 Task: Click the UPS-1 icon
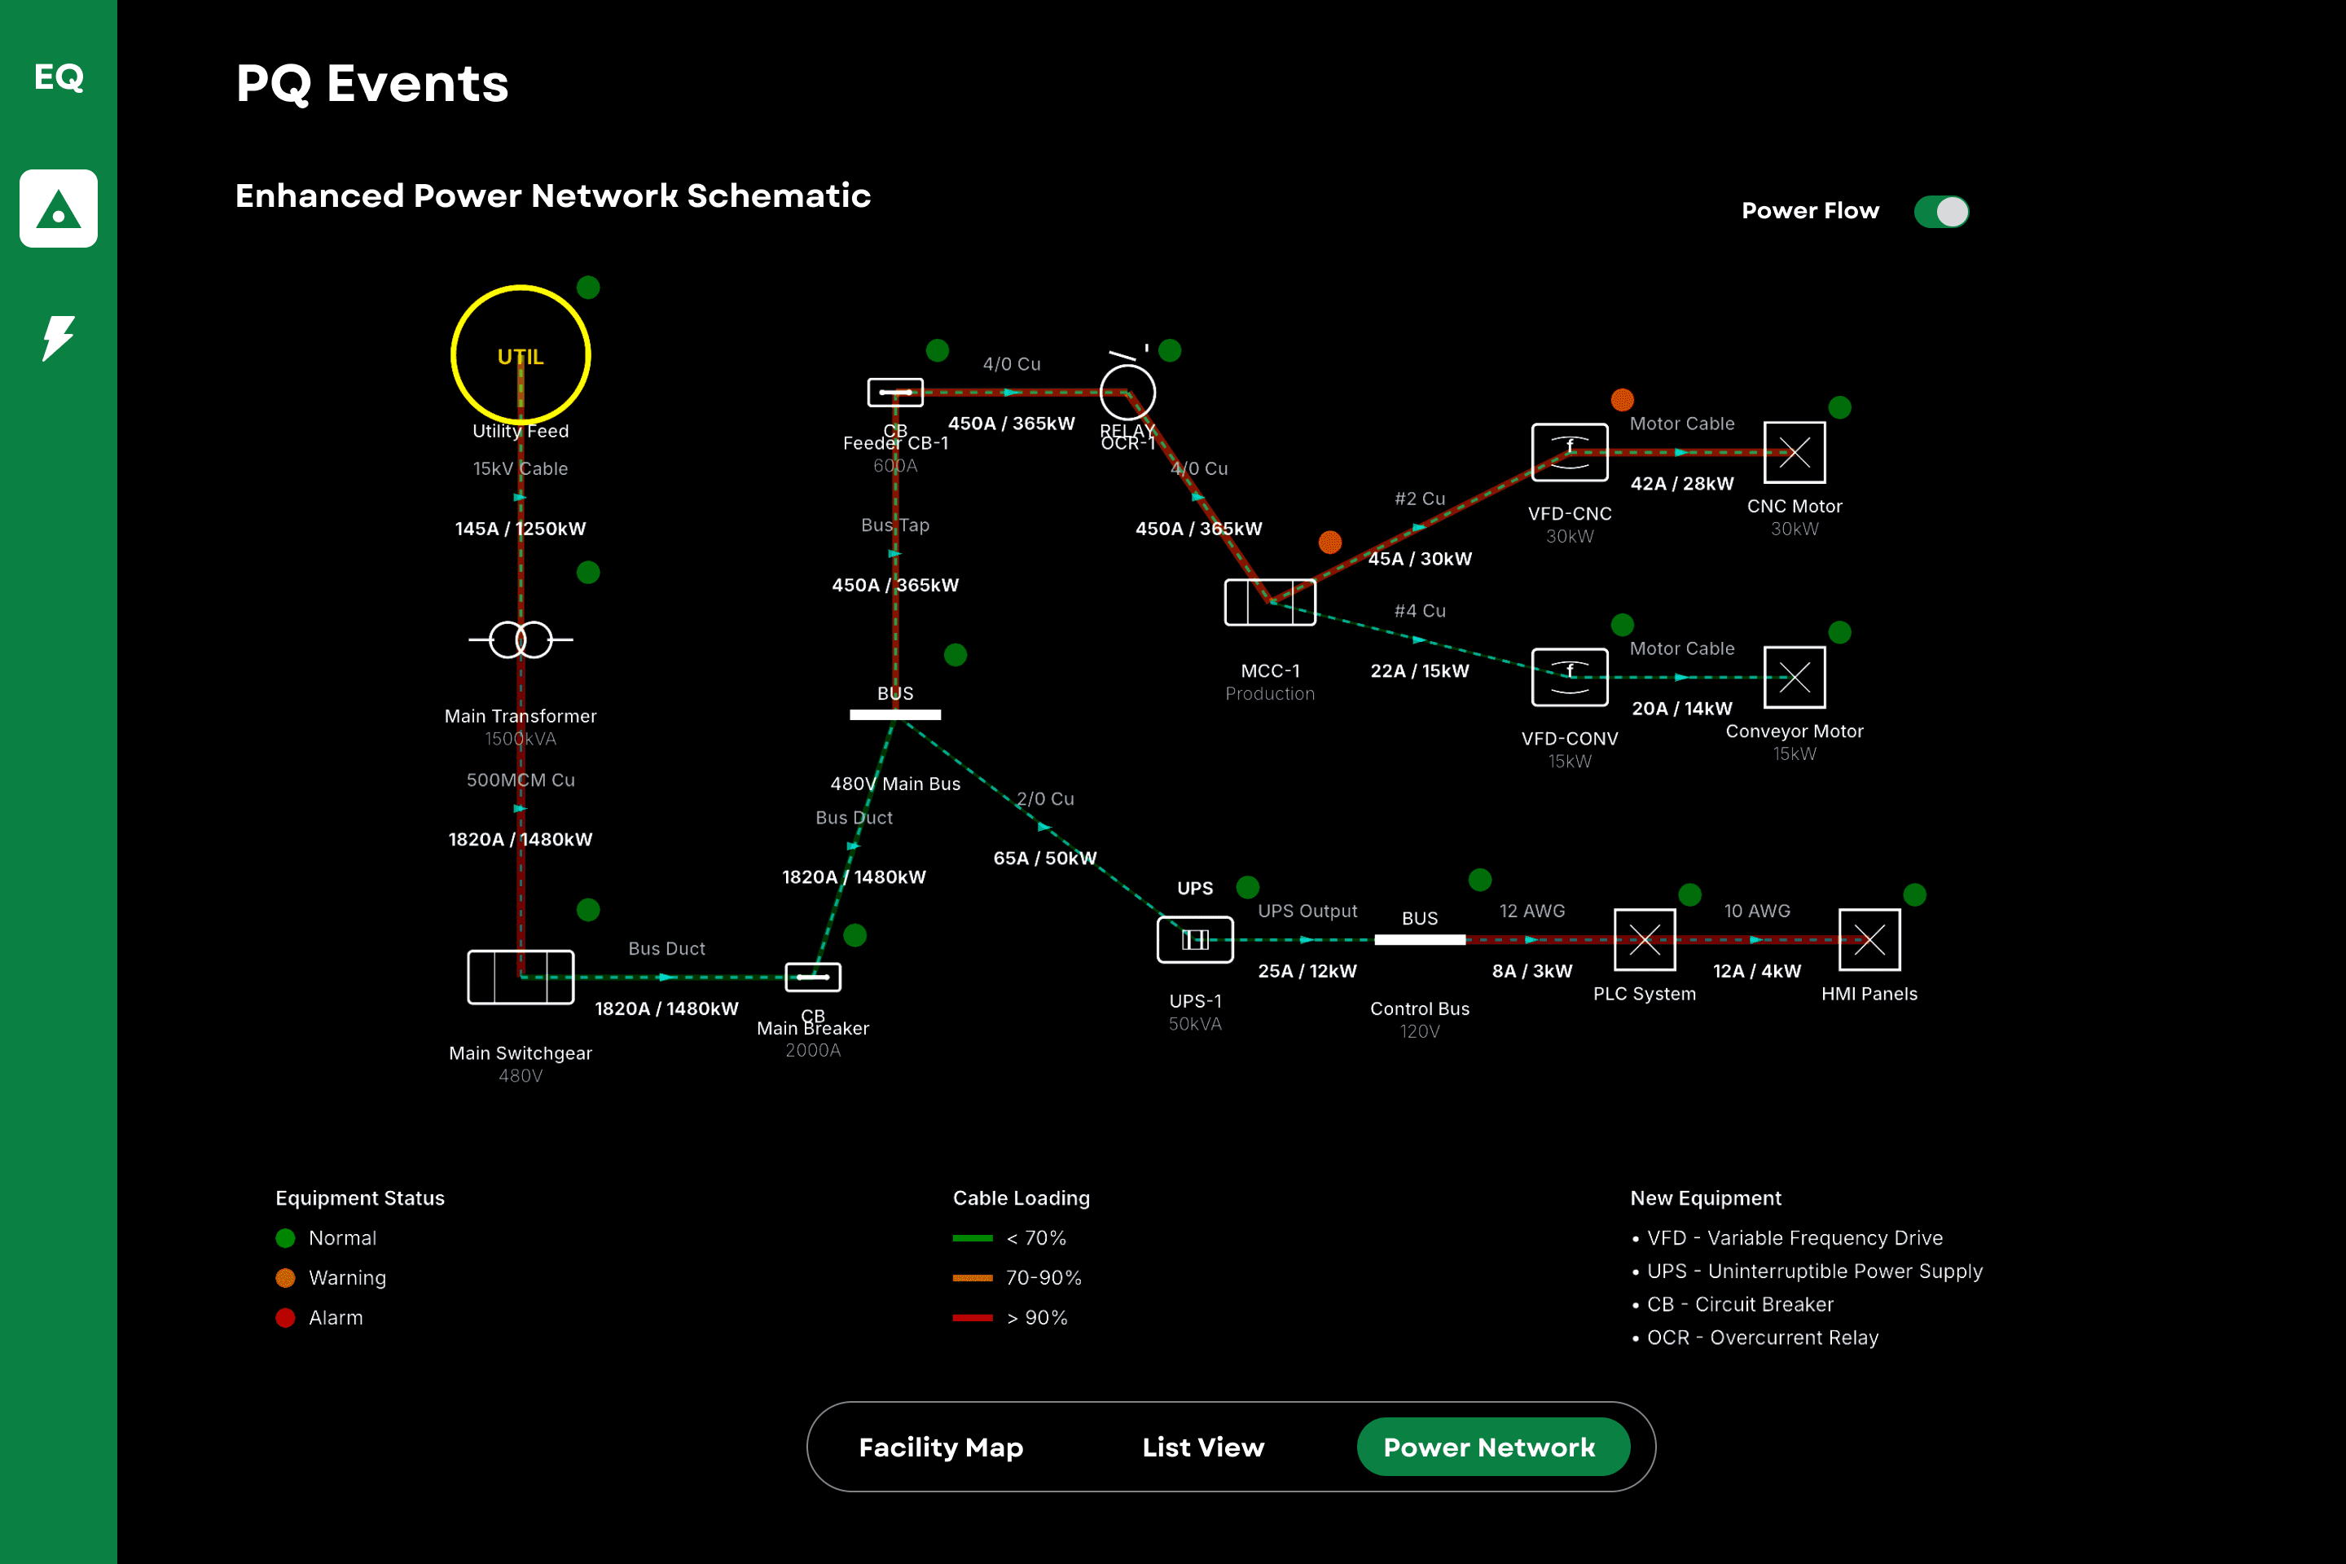coord(1194,938)
